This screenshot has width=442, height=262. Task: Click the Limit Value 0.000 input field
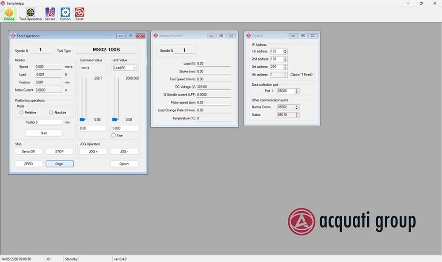pyautogui.click(x=125, y=129)
